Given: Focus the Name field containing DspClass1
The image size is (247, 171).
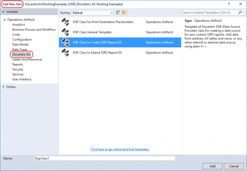Looking at the screenshot, I should [x=105, y=158].
